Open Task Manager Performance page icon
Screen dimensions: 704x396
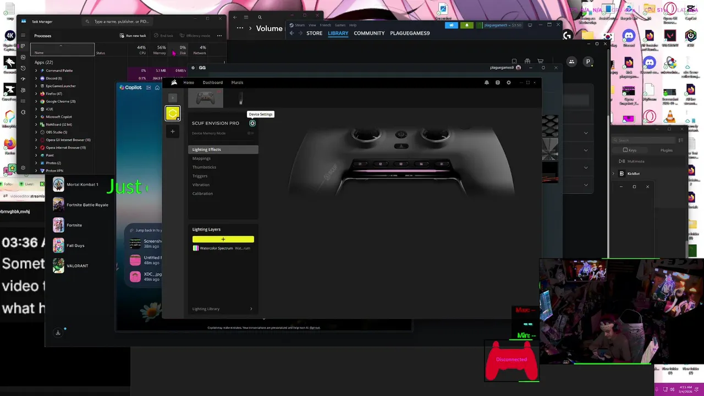click(23, 57)
